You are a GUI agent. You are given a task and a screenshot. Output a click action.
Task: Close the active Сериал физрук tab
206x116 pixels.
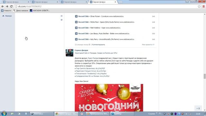115,2
